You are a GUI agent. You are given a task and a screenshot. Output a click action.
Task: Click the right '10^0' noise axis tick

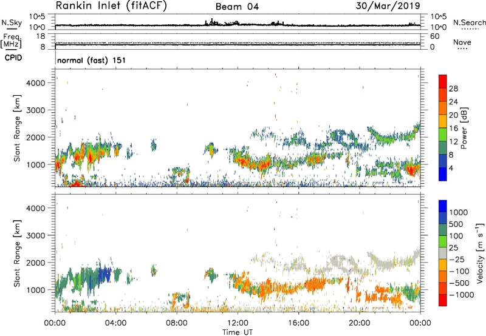pyautogui.click(x=438, y=27)
